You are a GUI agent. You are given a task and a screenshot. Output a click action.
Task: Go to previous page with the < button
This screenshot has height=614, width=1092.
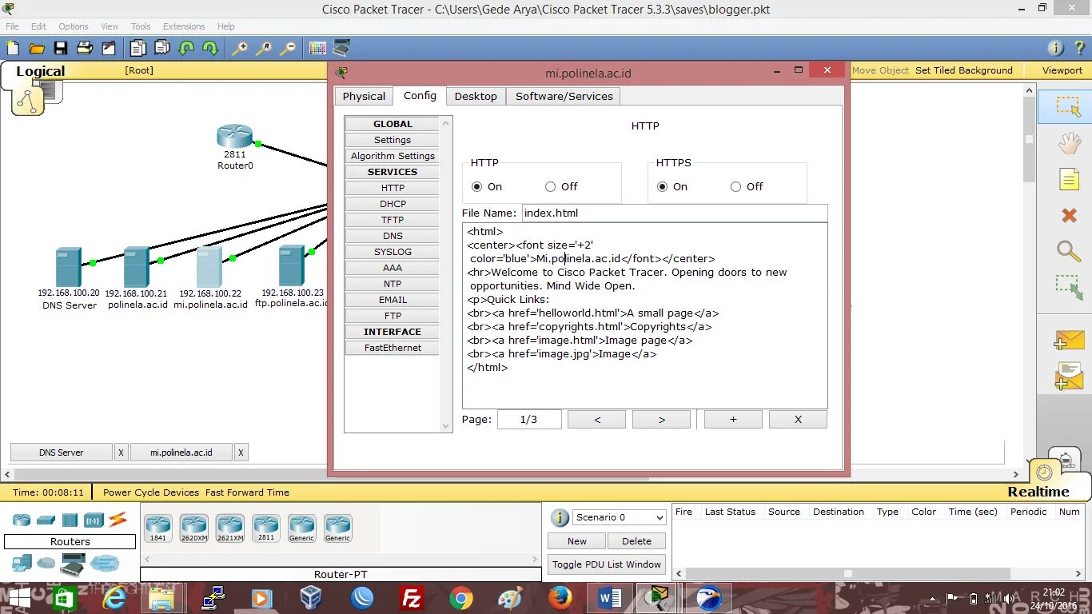[x=596, y=420]
